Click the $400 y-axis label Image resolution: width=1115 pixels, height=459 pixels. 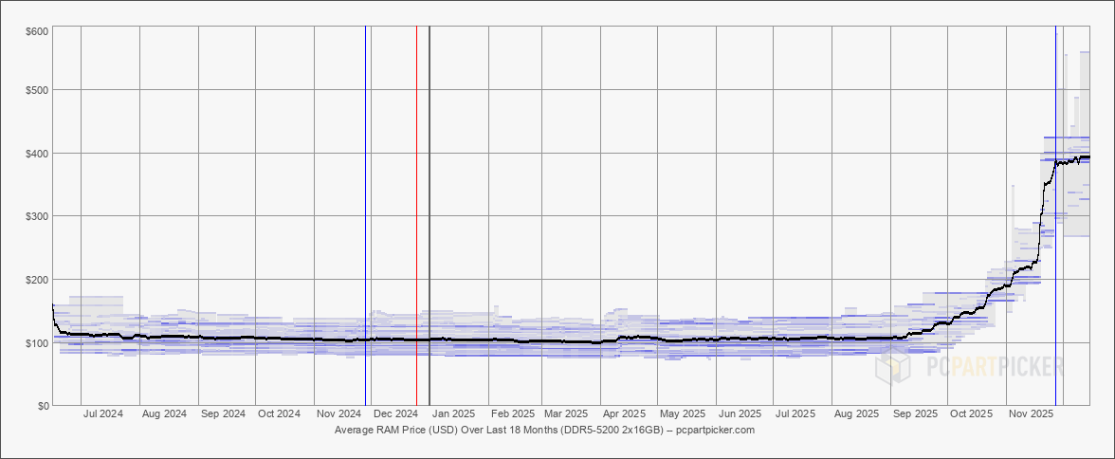[38, 154]
